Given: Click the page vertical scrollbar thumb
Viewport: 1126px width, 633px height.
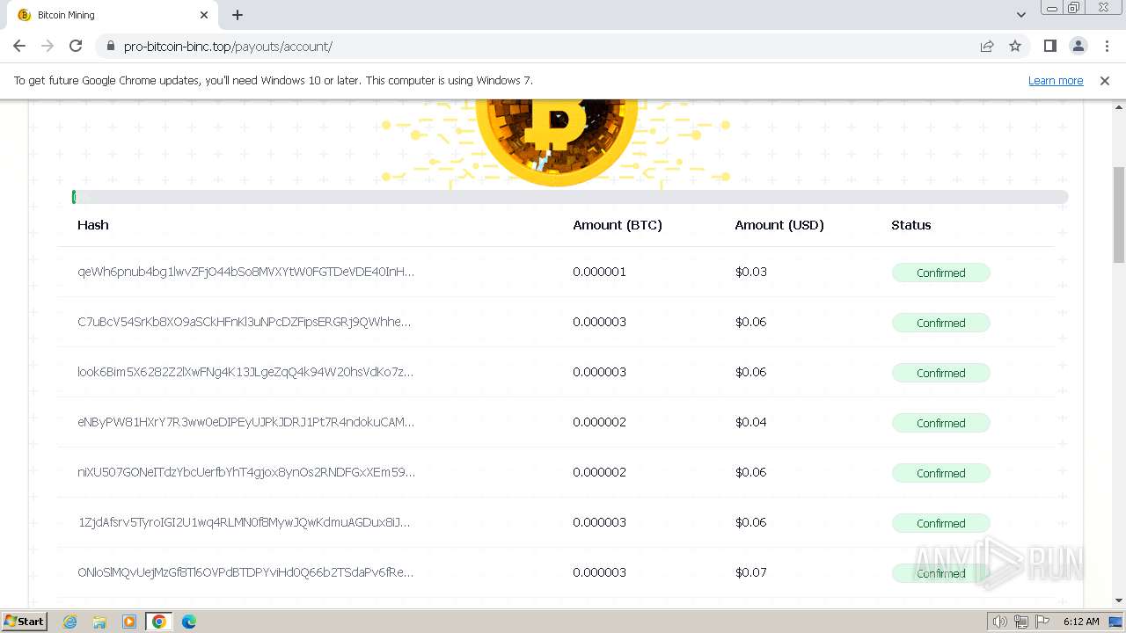Looking at the screenshot, I should [1118, 214].
